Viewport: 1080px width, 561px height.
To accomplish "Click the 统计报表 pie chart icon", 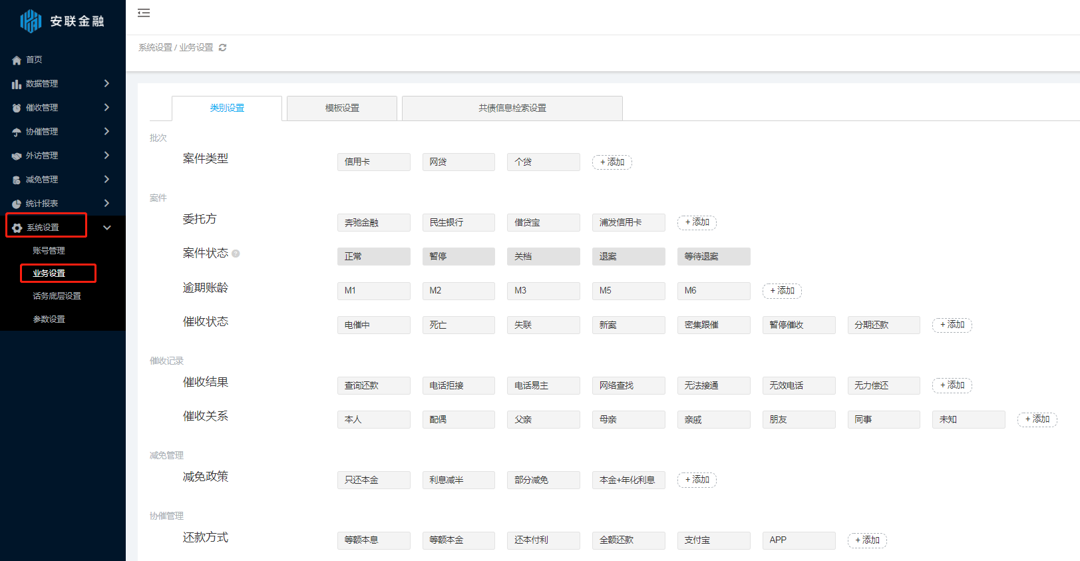I will [x=17, y=204].
